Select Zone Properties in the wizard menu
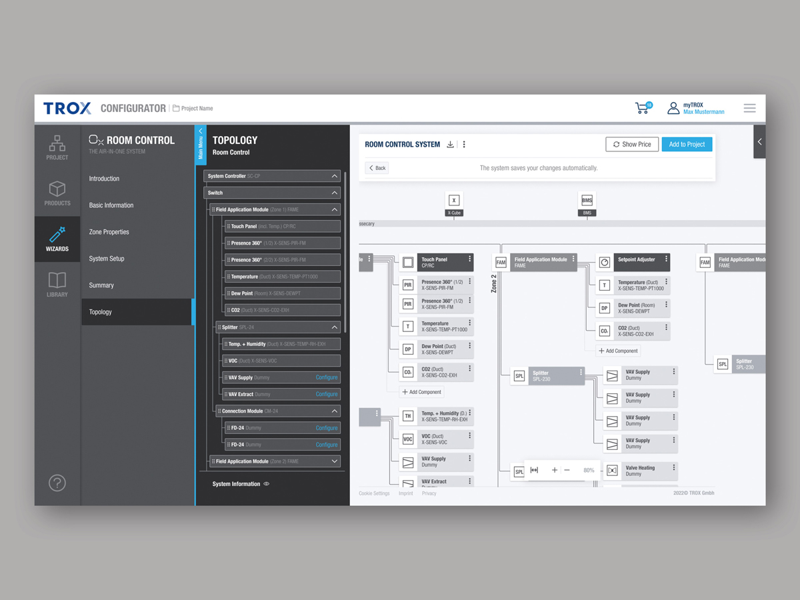Image resolution: width=800 pixels, height=600 pixels. point(109,232)
